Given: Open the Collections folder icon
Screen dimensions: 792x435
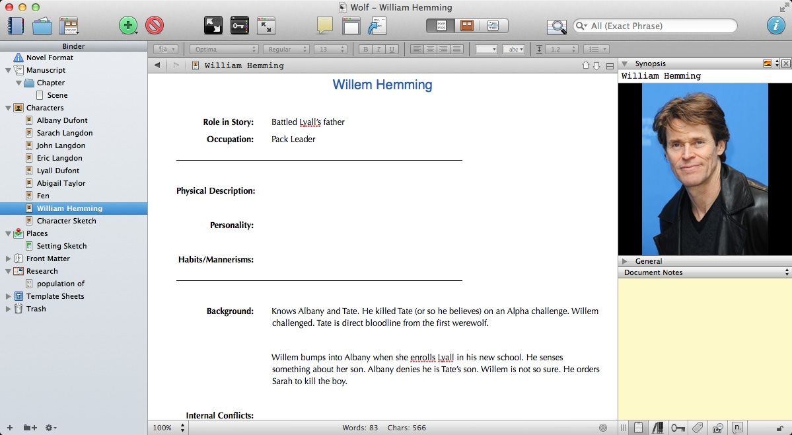Looking at the screenshot, I should [x=42, y=26].
